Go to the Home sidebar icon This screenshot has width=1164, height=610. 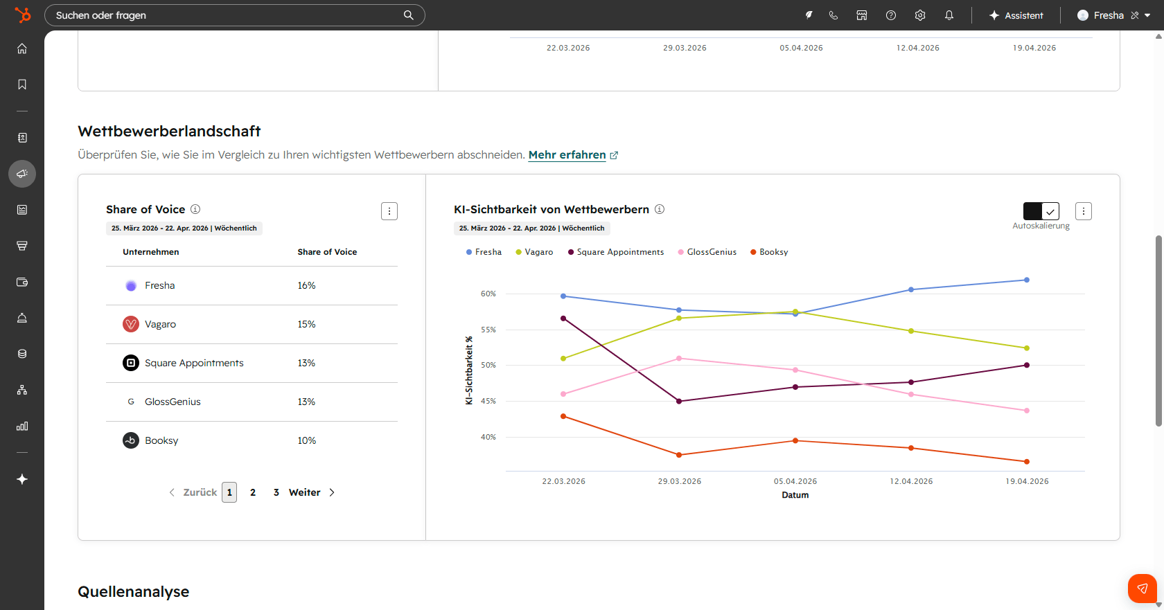22,48
